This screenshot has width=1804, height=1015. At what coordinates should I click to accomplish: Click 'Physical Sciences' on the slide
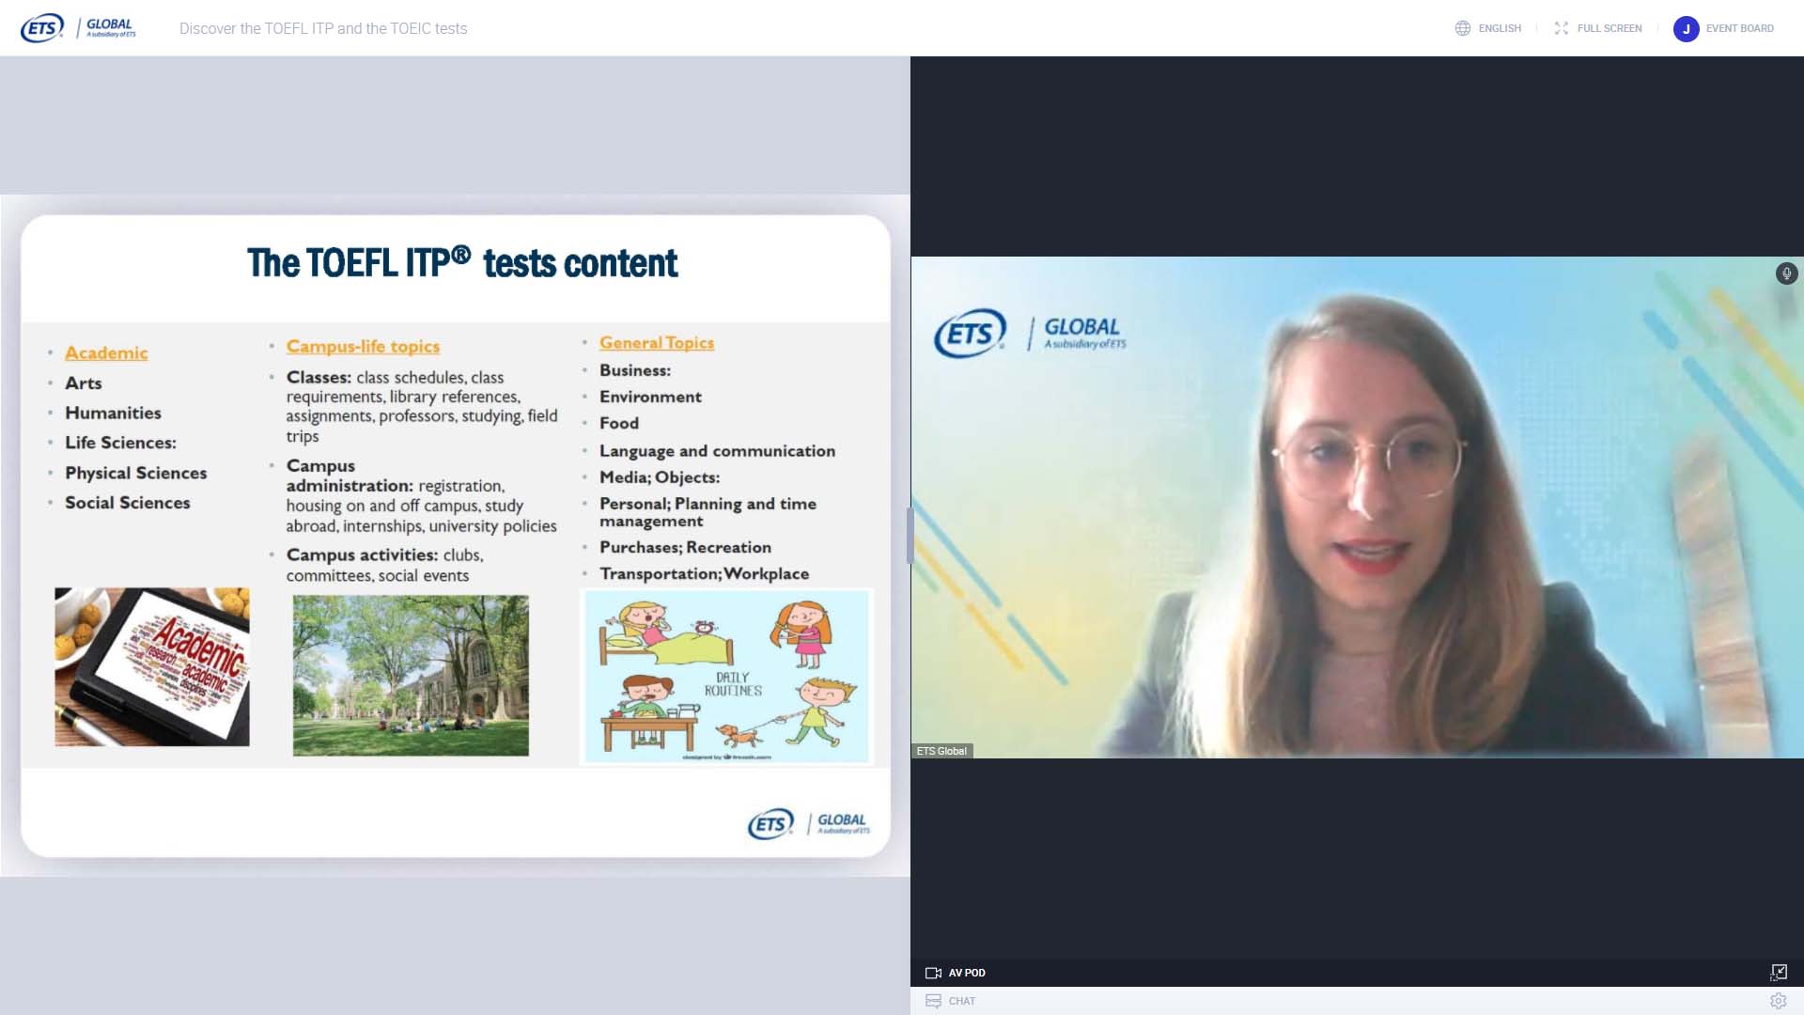pos(135,474)
